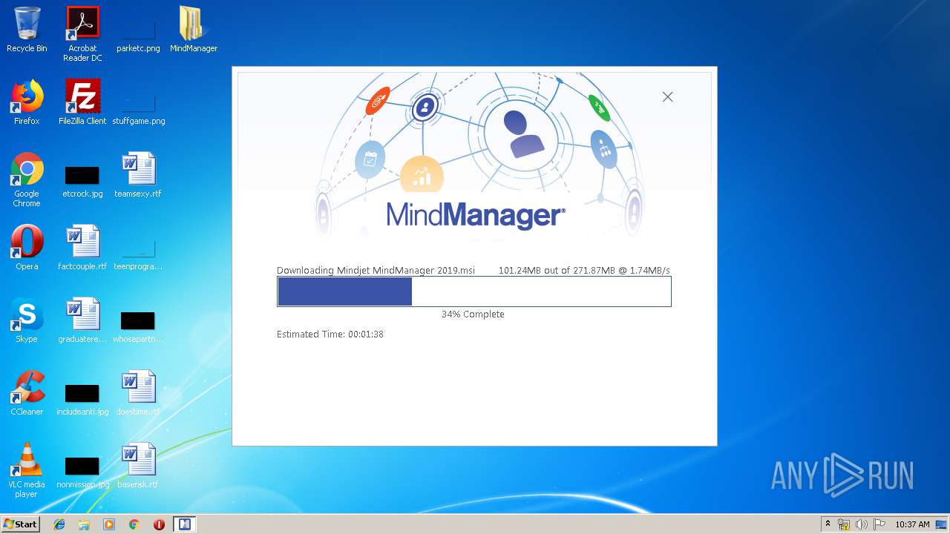Open the Recycle Bin desktop icon
The height and width of the screenshot is (534, 950).
coord(27,30)
